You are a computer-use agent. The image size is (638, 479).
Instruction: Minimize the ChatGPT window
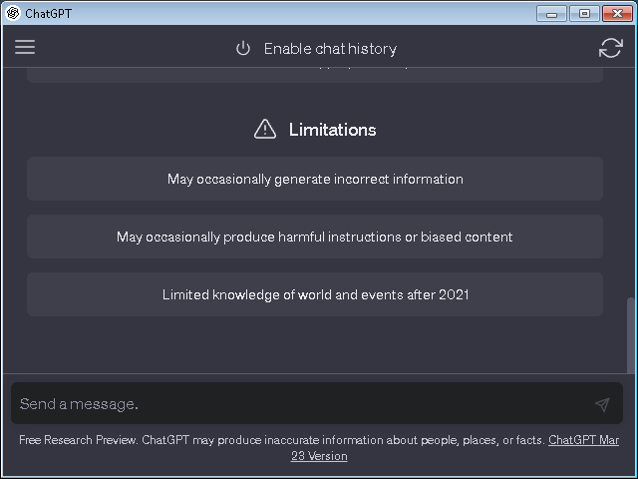click(551, 14)
